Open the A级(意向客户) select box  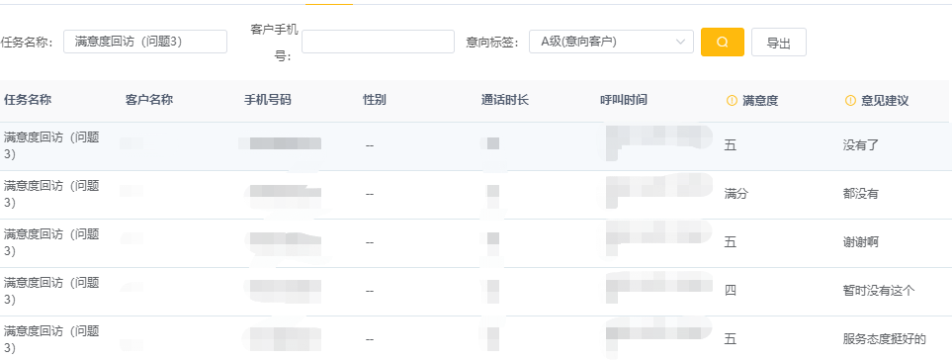pos(611,42)
